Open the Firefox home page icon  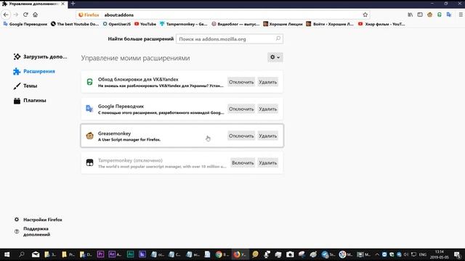click(x=36, y=14)
